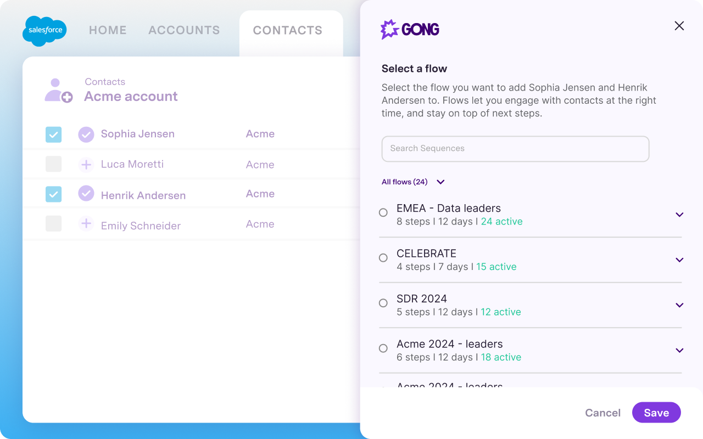The width and height of the screenshot is (703, 439).
Task: Click the plus icon beside Luca Moretti
Action: tap(86, 165)
